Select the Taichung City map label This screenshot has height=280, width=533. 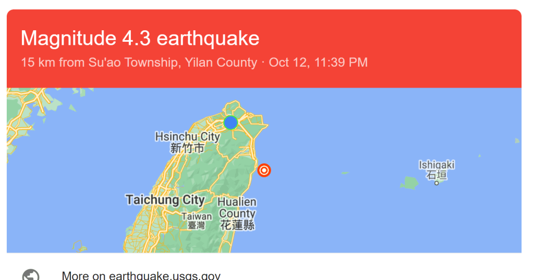pos(165,200)
